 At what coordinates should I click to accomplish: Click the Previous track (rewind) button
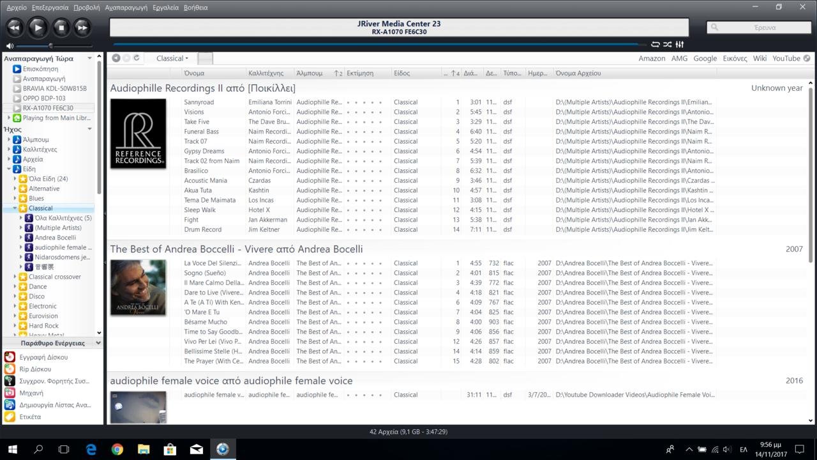tap(15, 27)
